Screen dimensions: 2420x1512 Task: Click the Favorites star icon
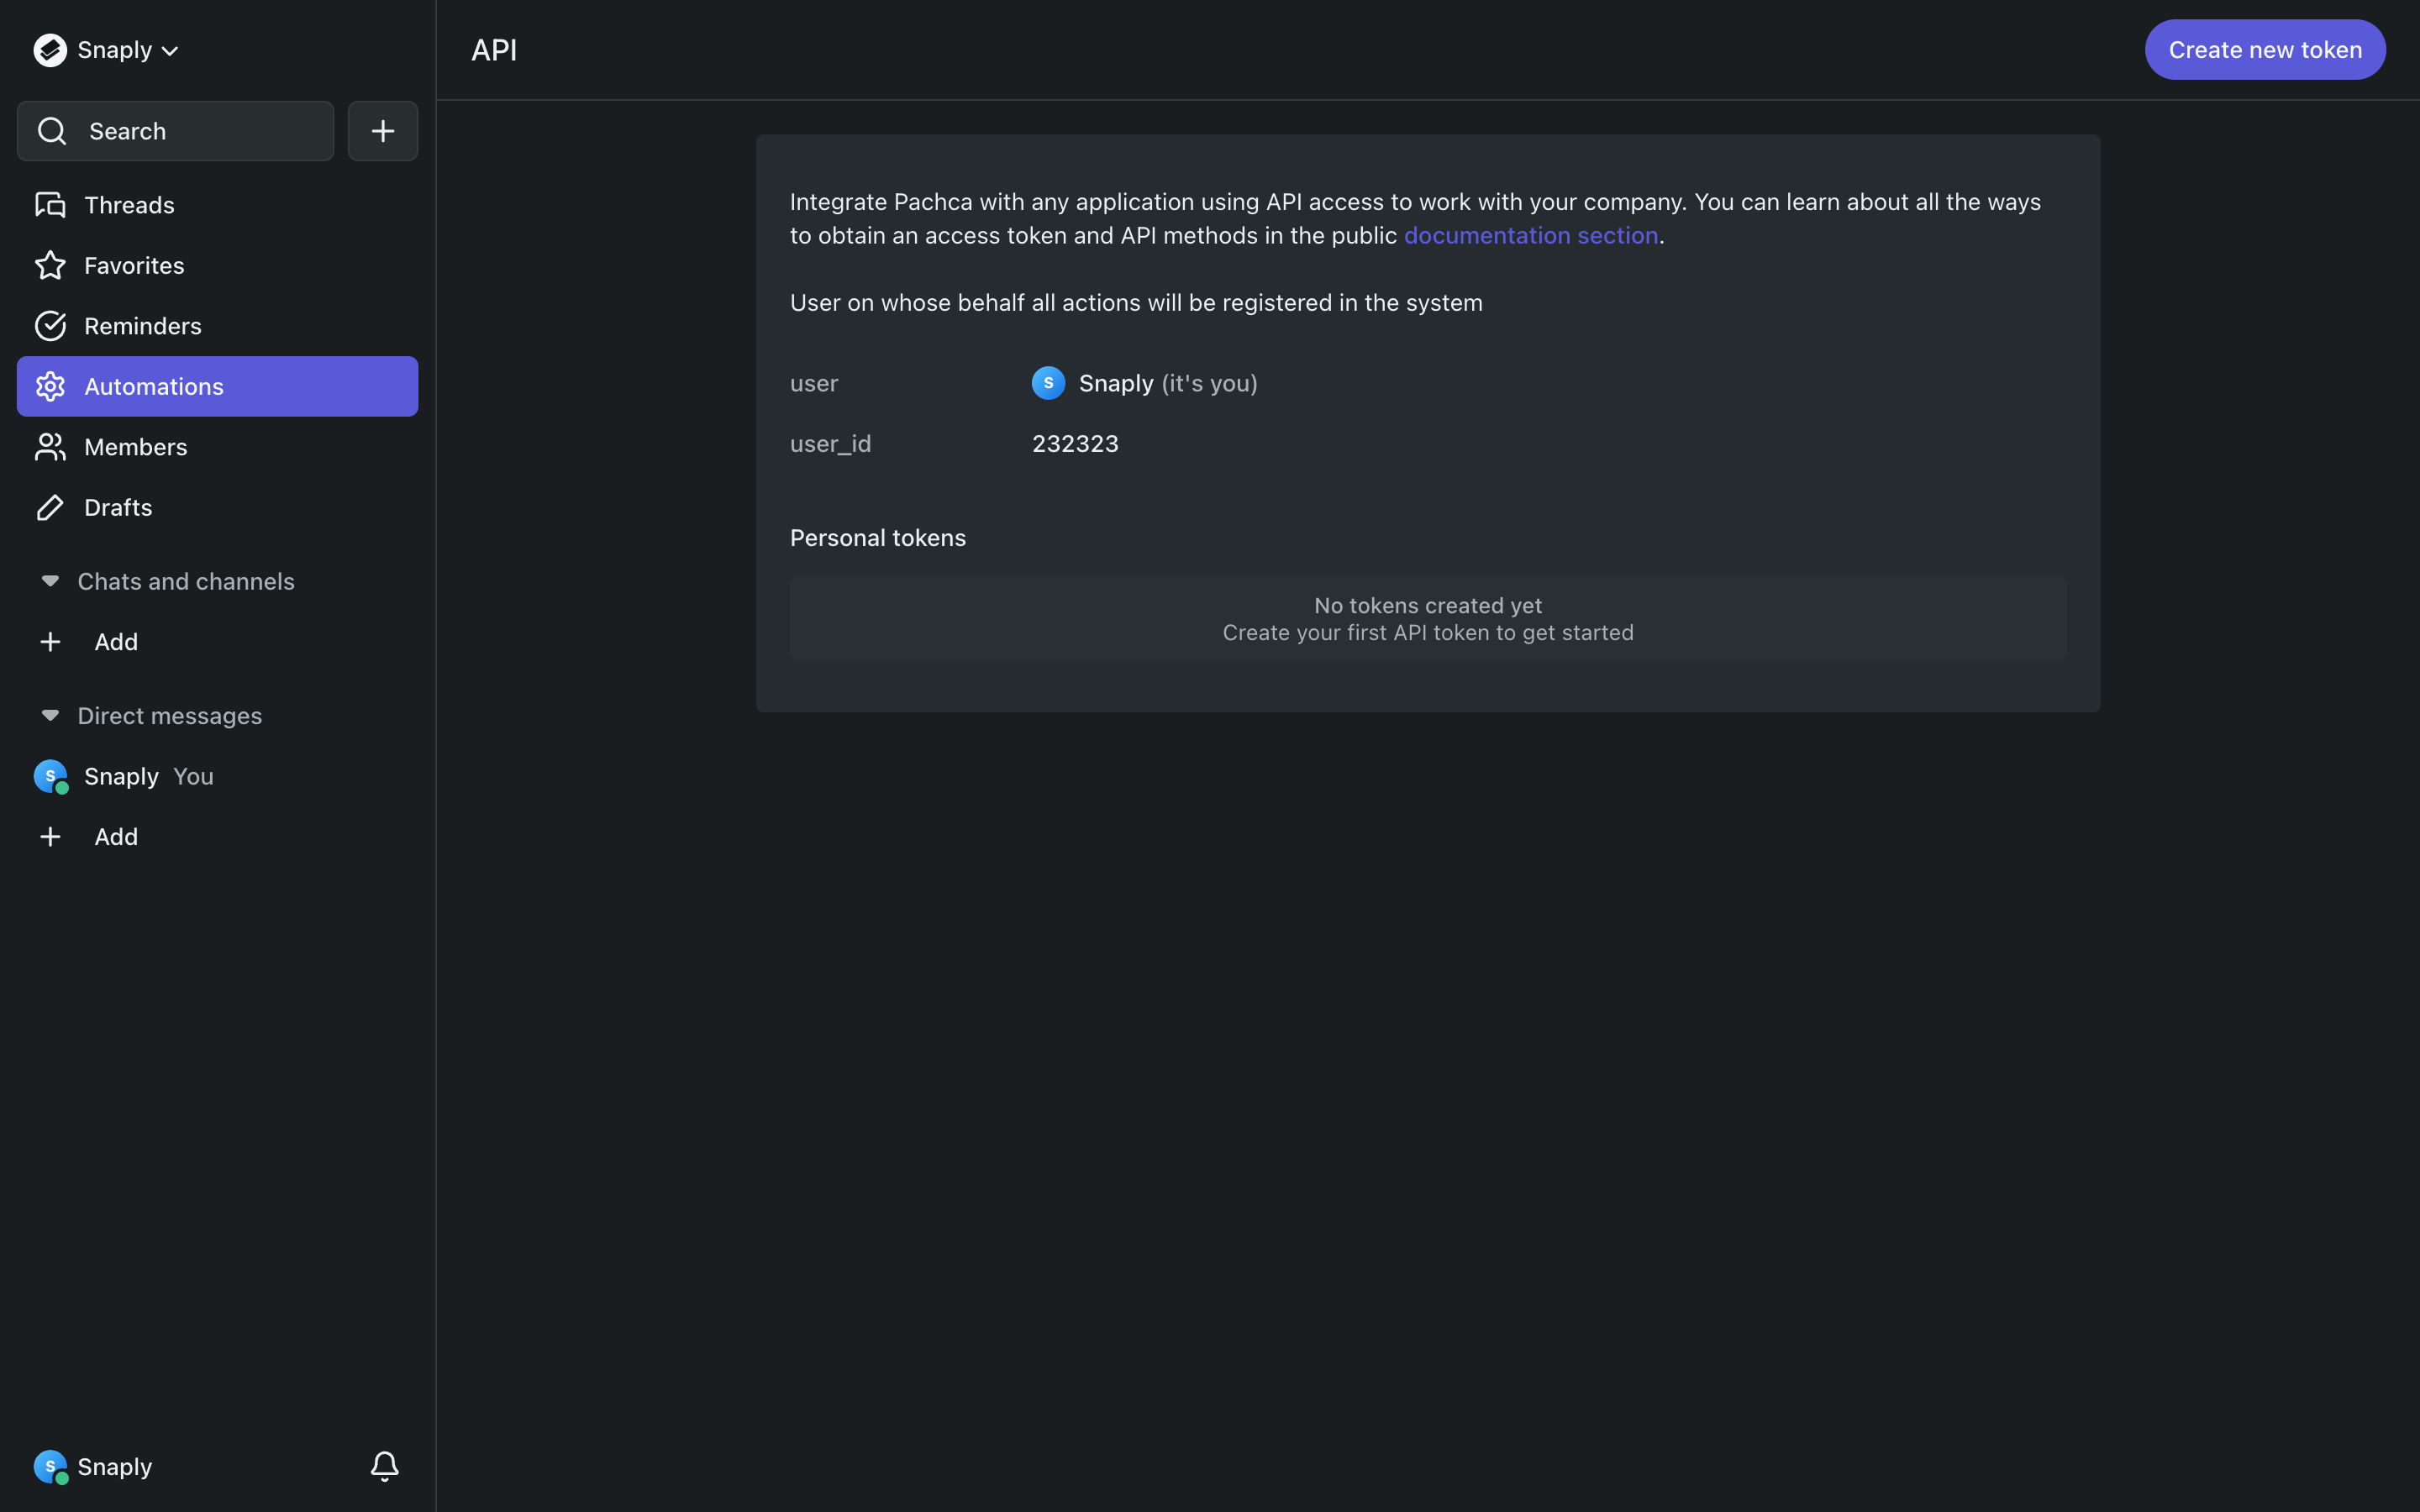(x=50, y=265)
